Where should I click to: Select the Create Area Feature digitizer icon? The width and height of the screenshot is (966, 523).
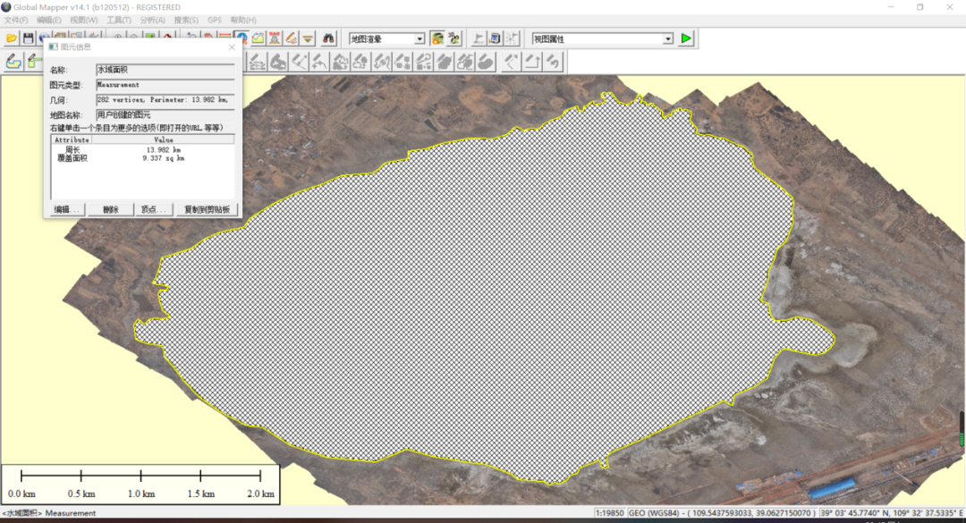click(13, 62)
